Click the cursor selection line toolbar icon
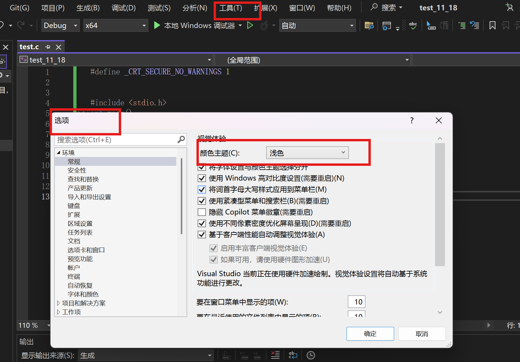This screenshot has height=362, width=520. 431,26
